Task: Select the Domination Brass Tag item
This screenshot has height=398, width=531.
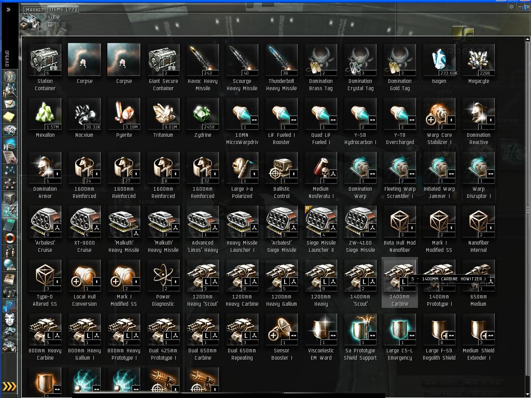Action: tap(320, 68)
